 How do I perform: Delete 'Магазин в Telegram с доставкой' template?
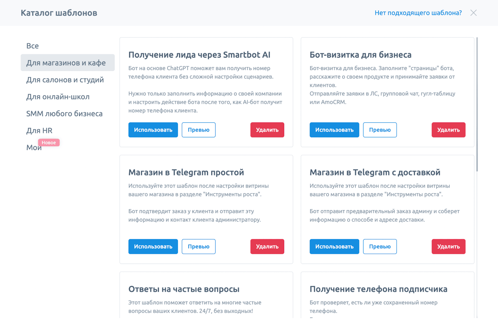449,247
